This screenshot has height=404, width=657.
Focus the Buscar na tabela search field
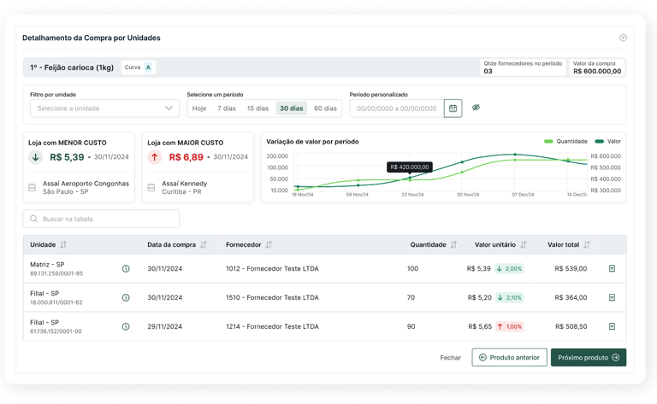pyautogui.click(x=102, y=219)
